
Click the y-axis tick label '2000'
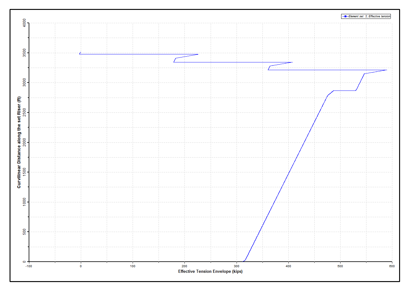(x=24, y=142)
